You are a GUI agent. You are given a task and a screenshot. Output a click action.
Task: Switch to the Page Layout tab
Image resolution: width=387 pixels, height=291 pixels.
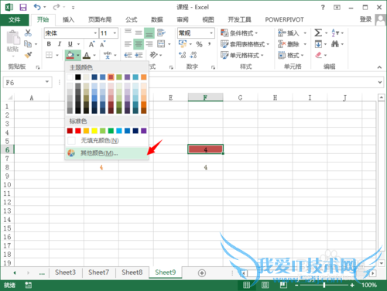pos(100,19)
